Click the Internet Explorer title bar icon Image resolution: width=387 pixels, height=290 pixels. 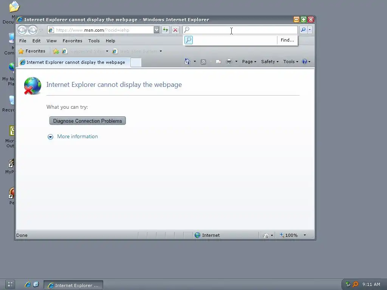point(20,20)
